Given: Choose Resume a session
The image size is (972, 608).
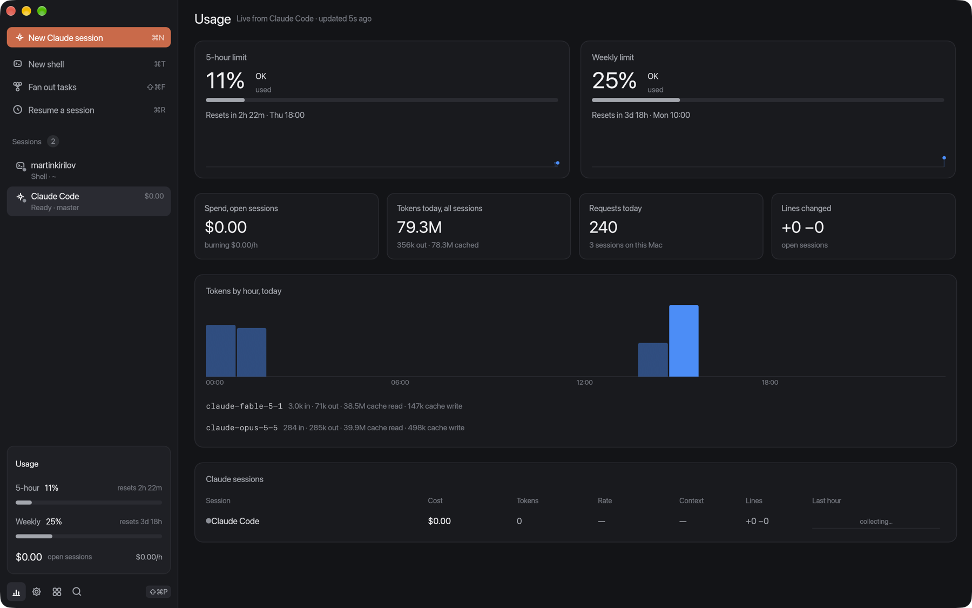Looking at the screenshot, I should [89, 110].
